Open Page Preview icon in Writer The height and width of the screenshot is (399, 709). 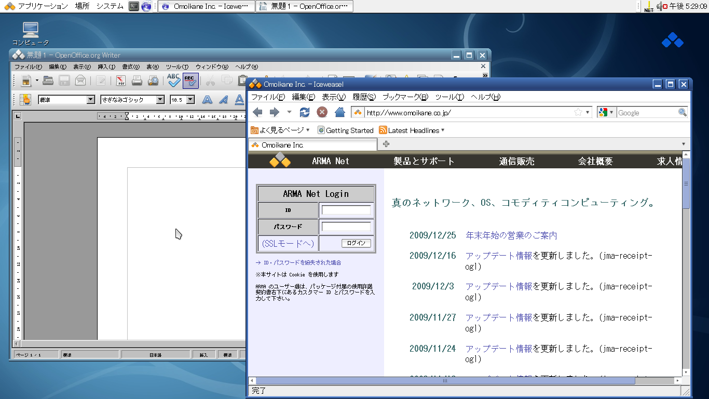click(153, 81)
